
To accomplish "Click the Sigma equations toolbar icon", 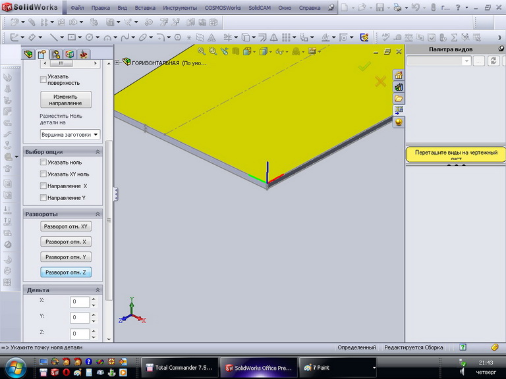I will 454,38.
